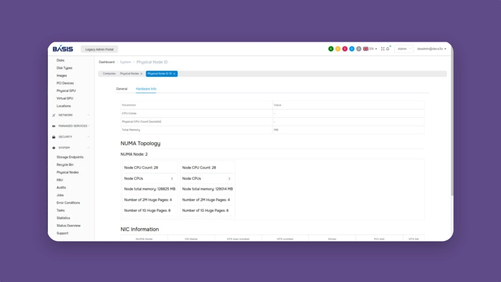The image size is (501, 282).
Task: Open Recycle Bin in the sidebar
Action: click(65, 165)
